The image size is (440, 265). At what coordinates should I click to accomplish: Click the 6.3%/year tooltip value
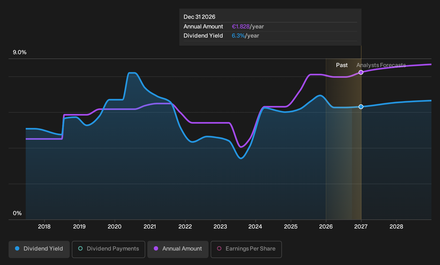tap(245, 36)
